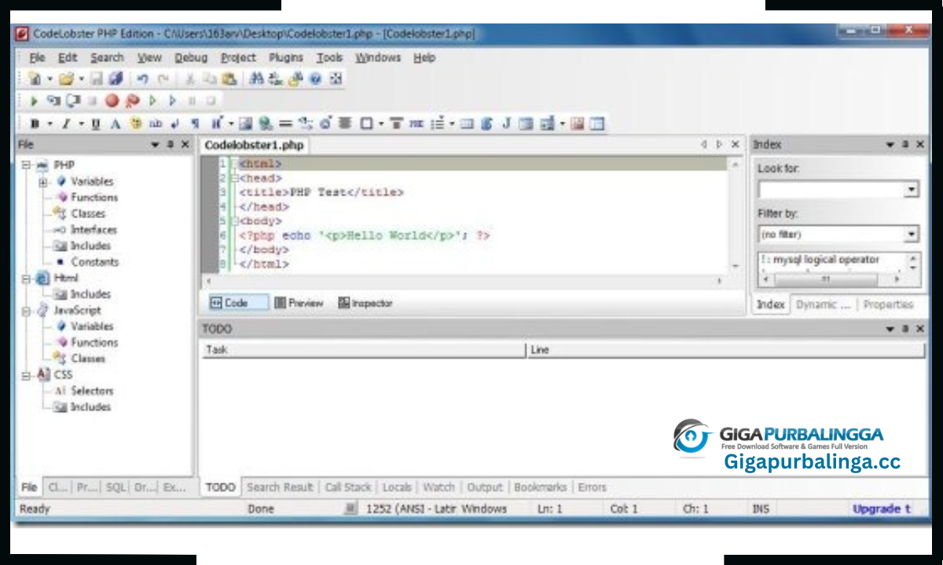Click the horizontal rule icon
This screenshot has width=943, height=565.
point(285,123)
